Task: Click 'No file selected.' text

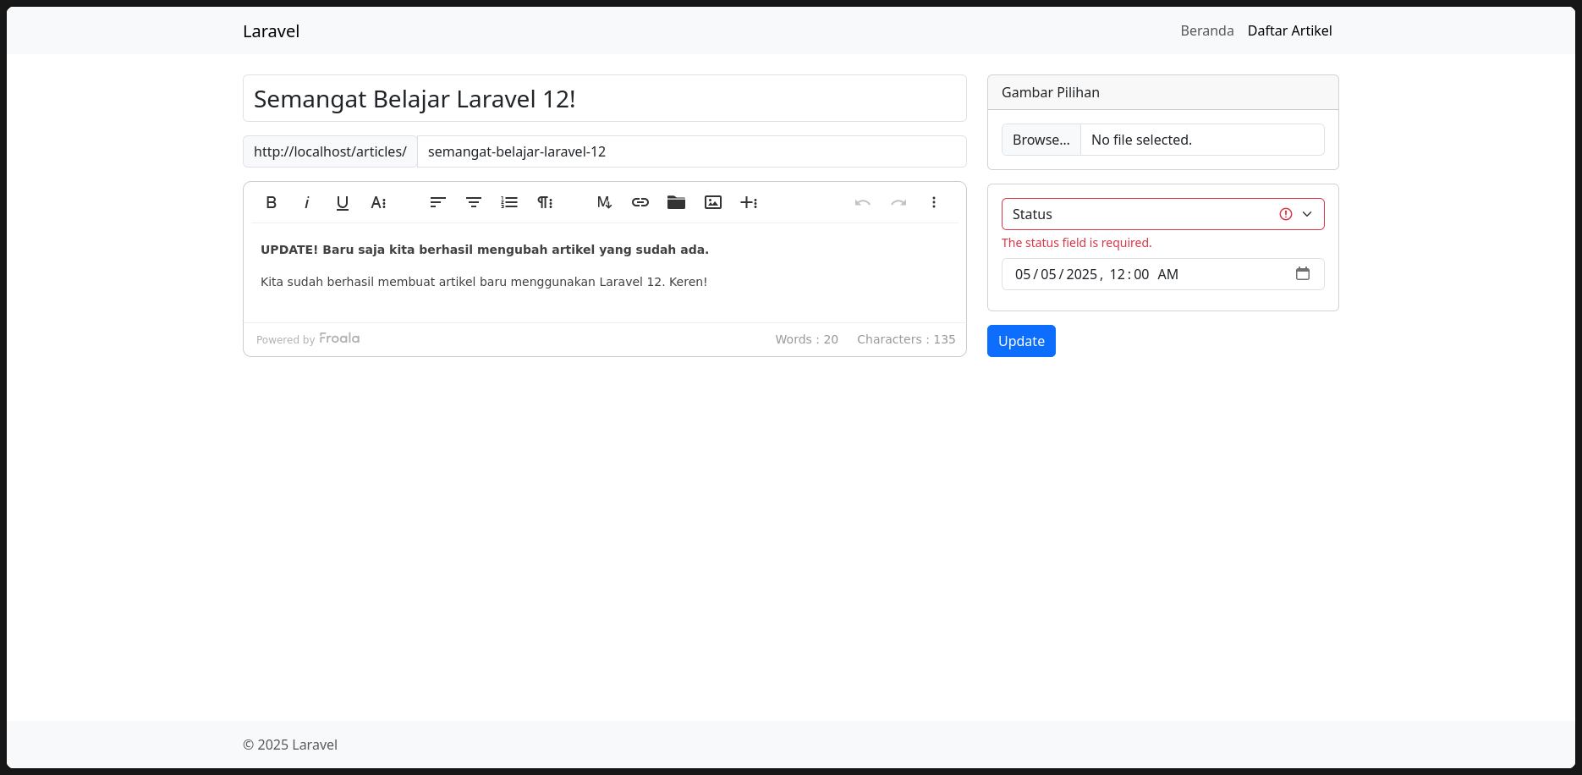Action: (1141, 140)
